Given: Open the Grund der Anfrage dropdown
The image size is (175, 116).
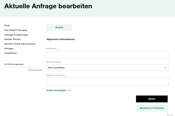Looking at the screenshot, I should (107, 68).
